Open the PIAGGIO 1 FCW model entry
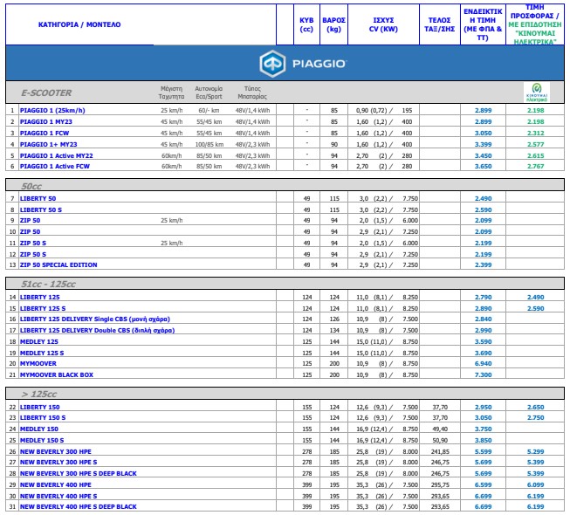The height and width of the screenshot is (515, 570). coord(45,133)
